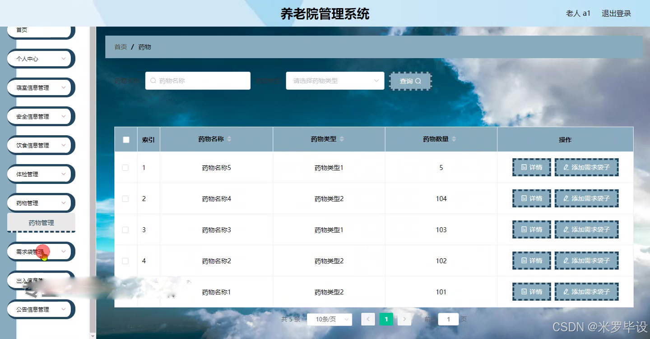Click the sort arrows on 药物类型 column header

click(x=342, y=139)
